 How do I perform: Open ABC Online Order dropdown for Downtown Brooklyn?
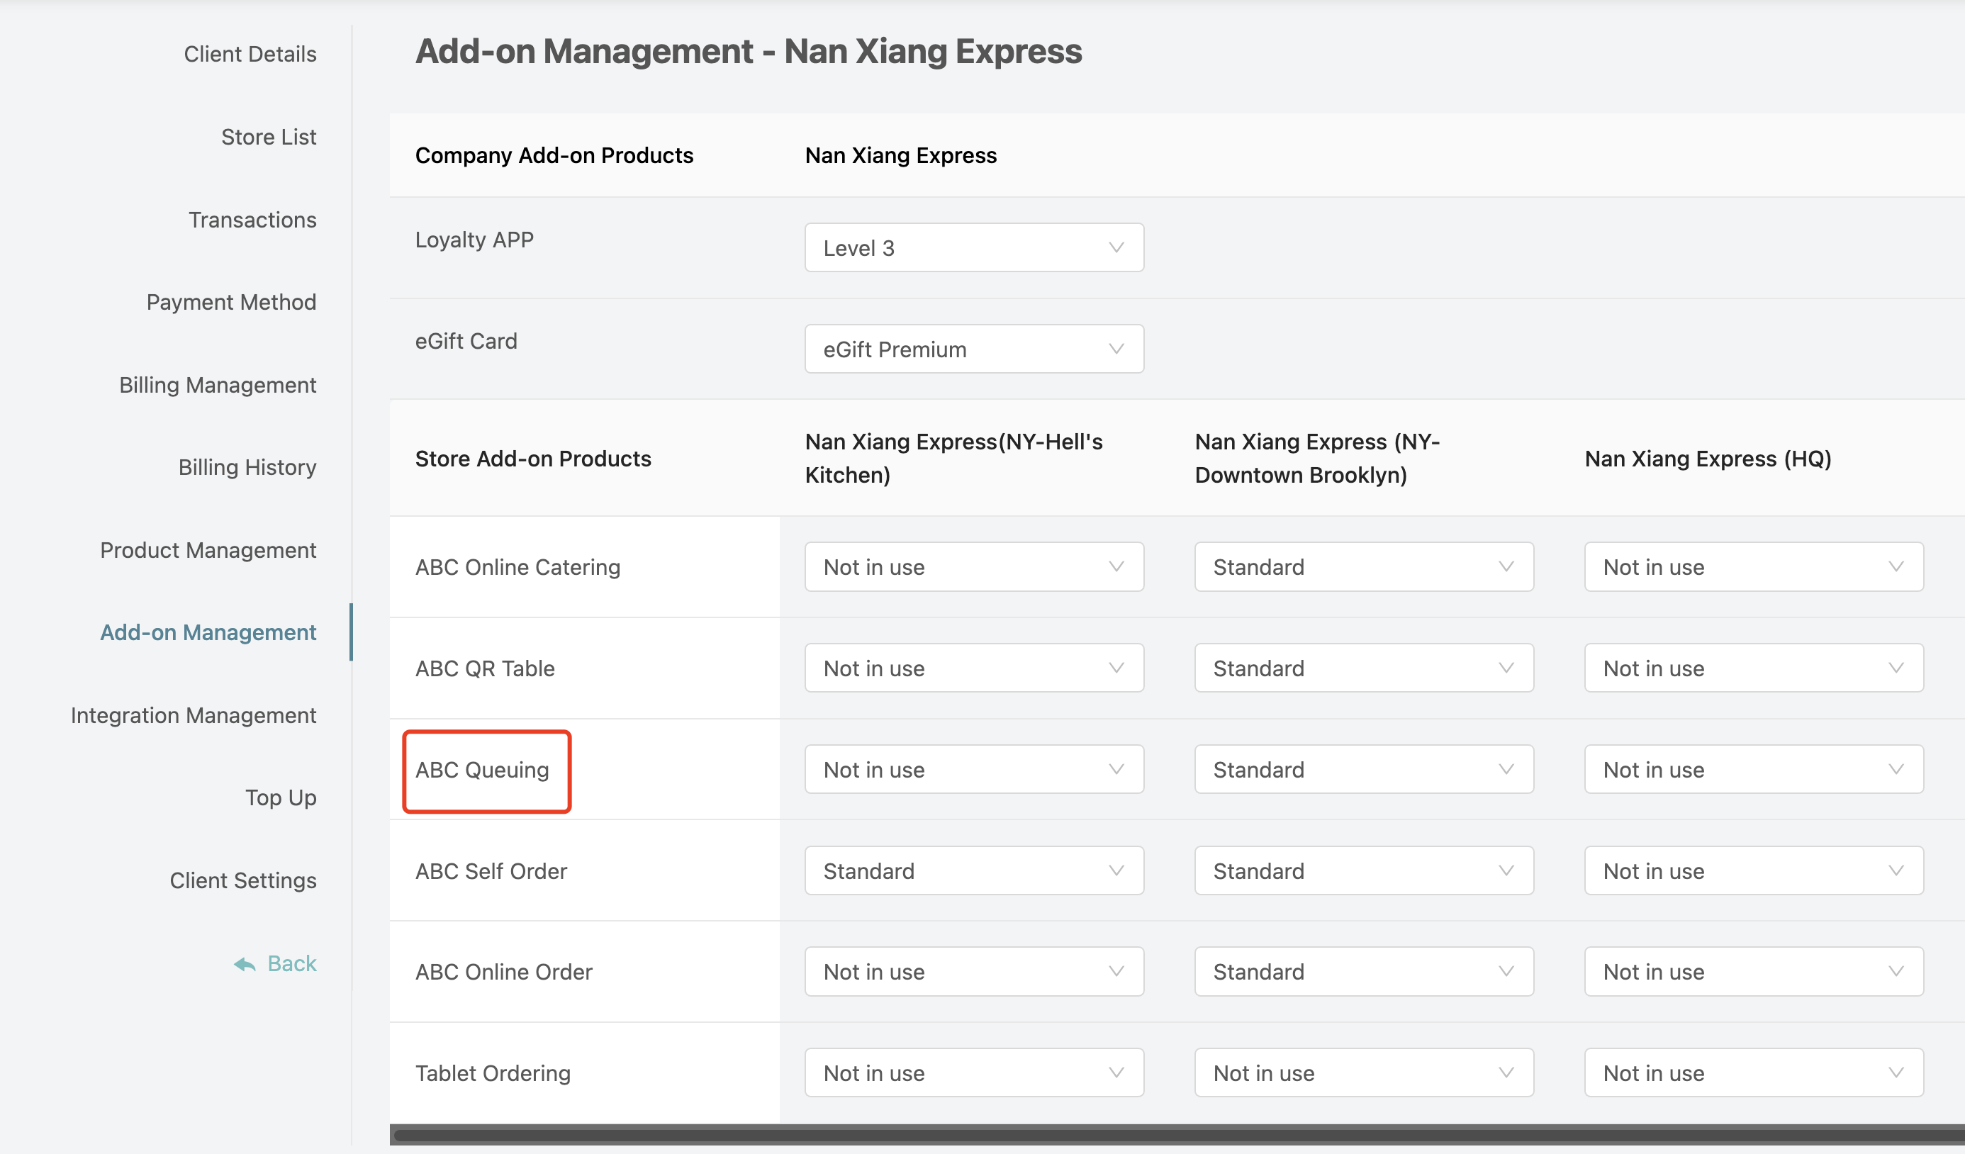[x=1364, y=972]
